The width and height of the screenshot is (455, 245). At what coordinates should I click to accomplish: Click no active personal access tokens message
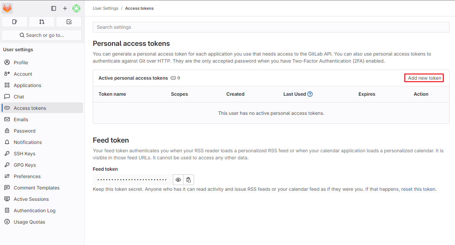pos(271,113)
